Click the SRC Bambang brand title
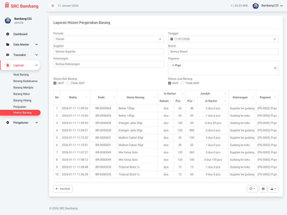287x215 pixels. pos(24,6)
